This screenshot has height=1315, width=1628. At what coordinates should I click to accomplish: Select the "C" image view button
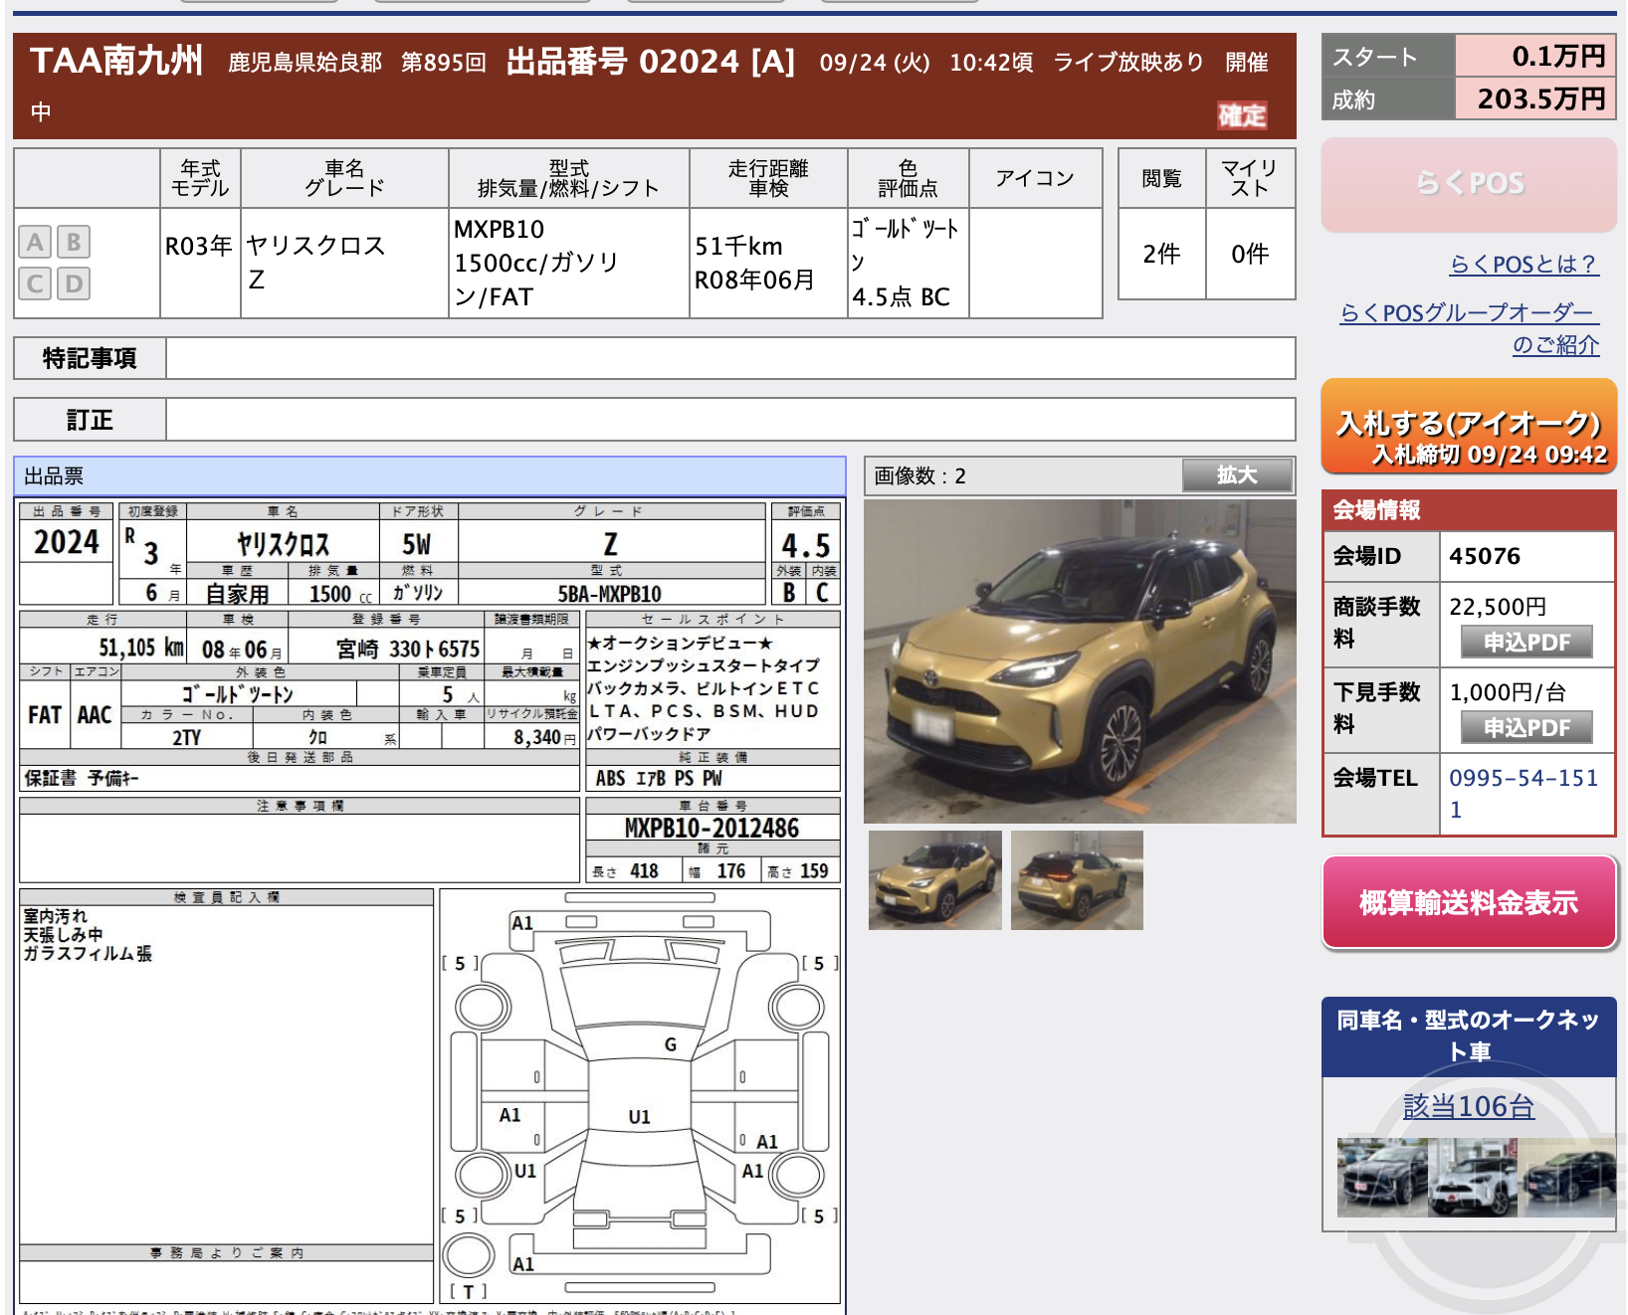pyautogui.click(x=36, y=283)
